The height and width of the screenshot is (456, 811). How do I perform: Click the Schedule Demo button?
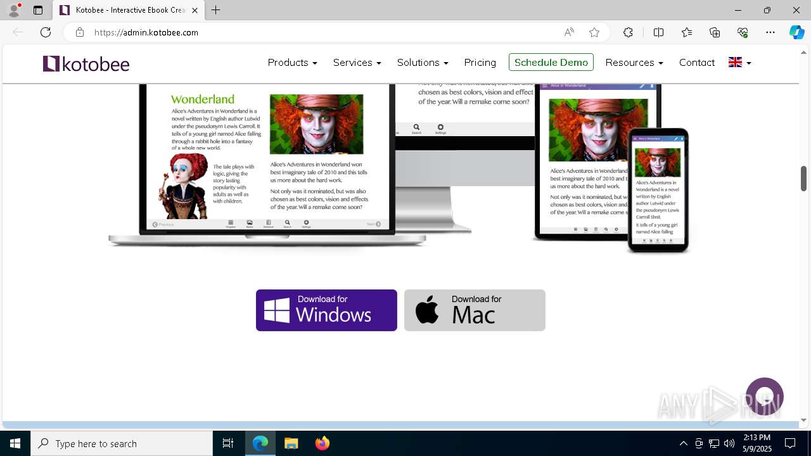tap(551, 62)
